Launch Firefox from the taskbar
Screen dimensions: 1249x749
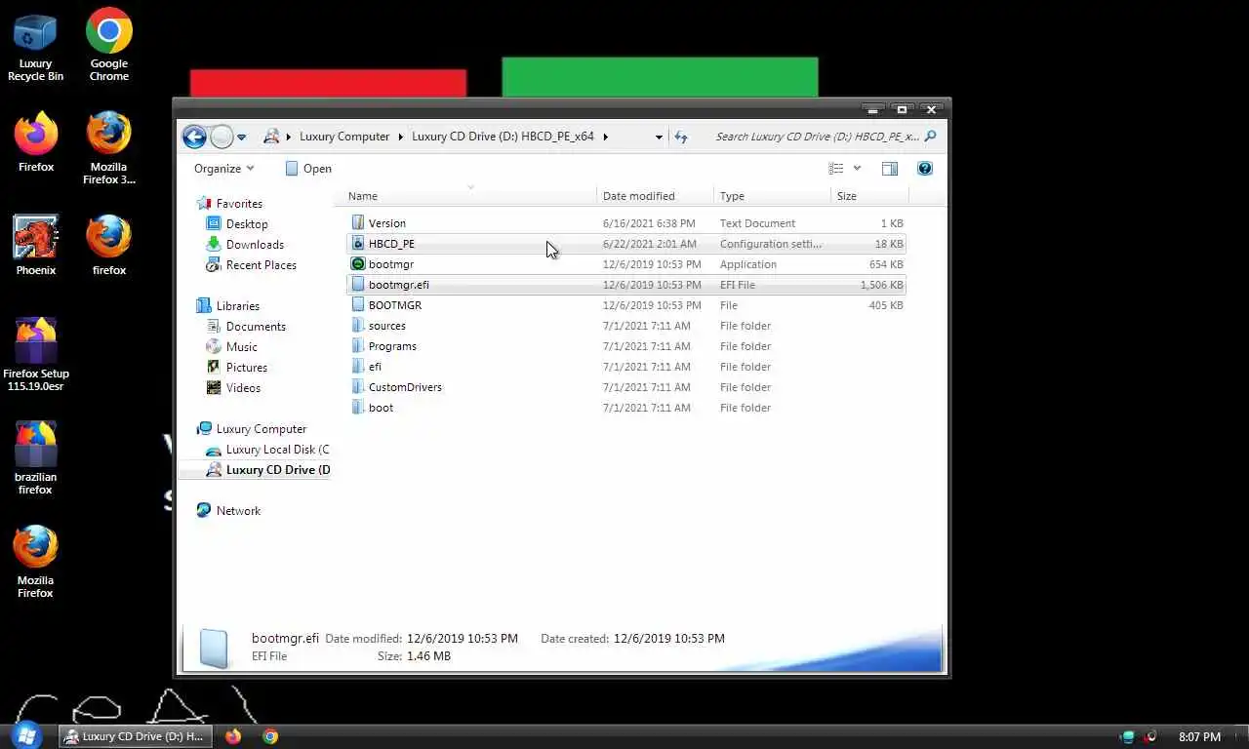coord(233,736)
